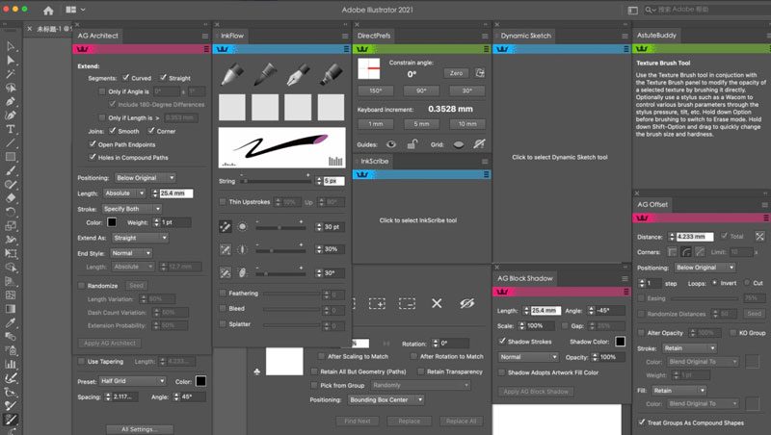Click the Zero constrain angle button
This screenshot has height=435, width=771.
tap(456, 73)
